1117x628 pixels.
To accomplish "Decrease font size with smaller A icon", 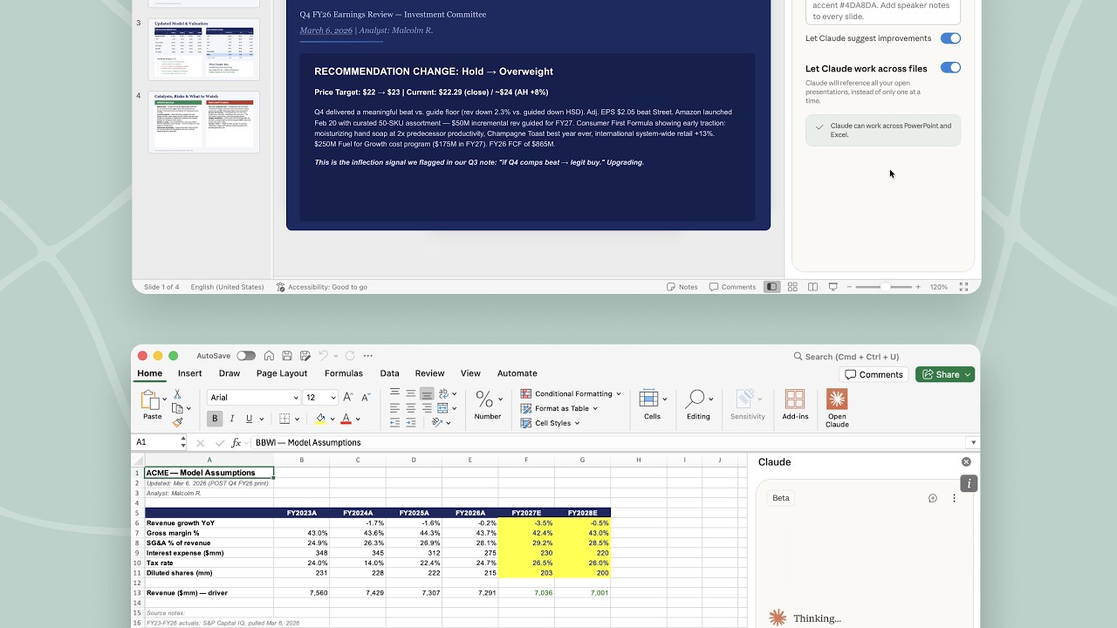I will click(x=366, y=397).
